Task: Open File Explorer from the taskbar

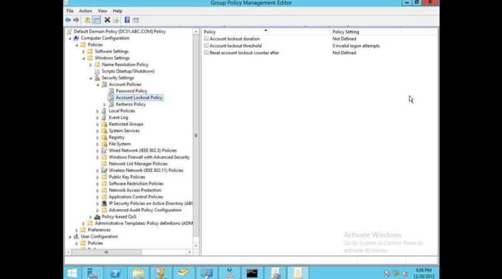Action: 138,273
